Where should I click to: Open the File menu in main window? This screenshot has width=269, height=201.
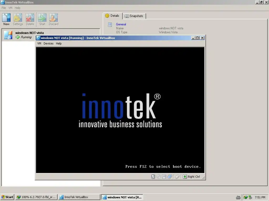coord(4,8)
